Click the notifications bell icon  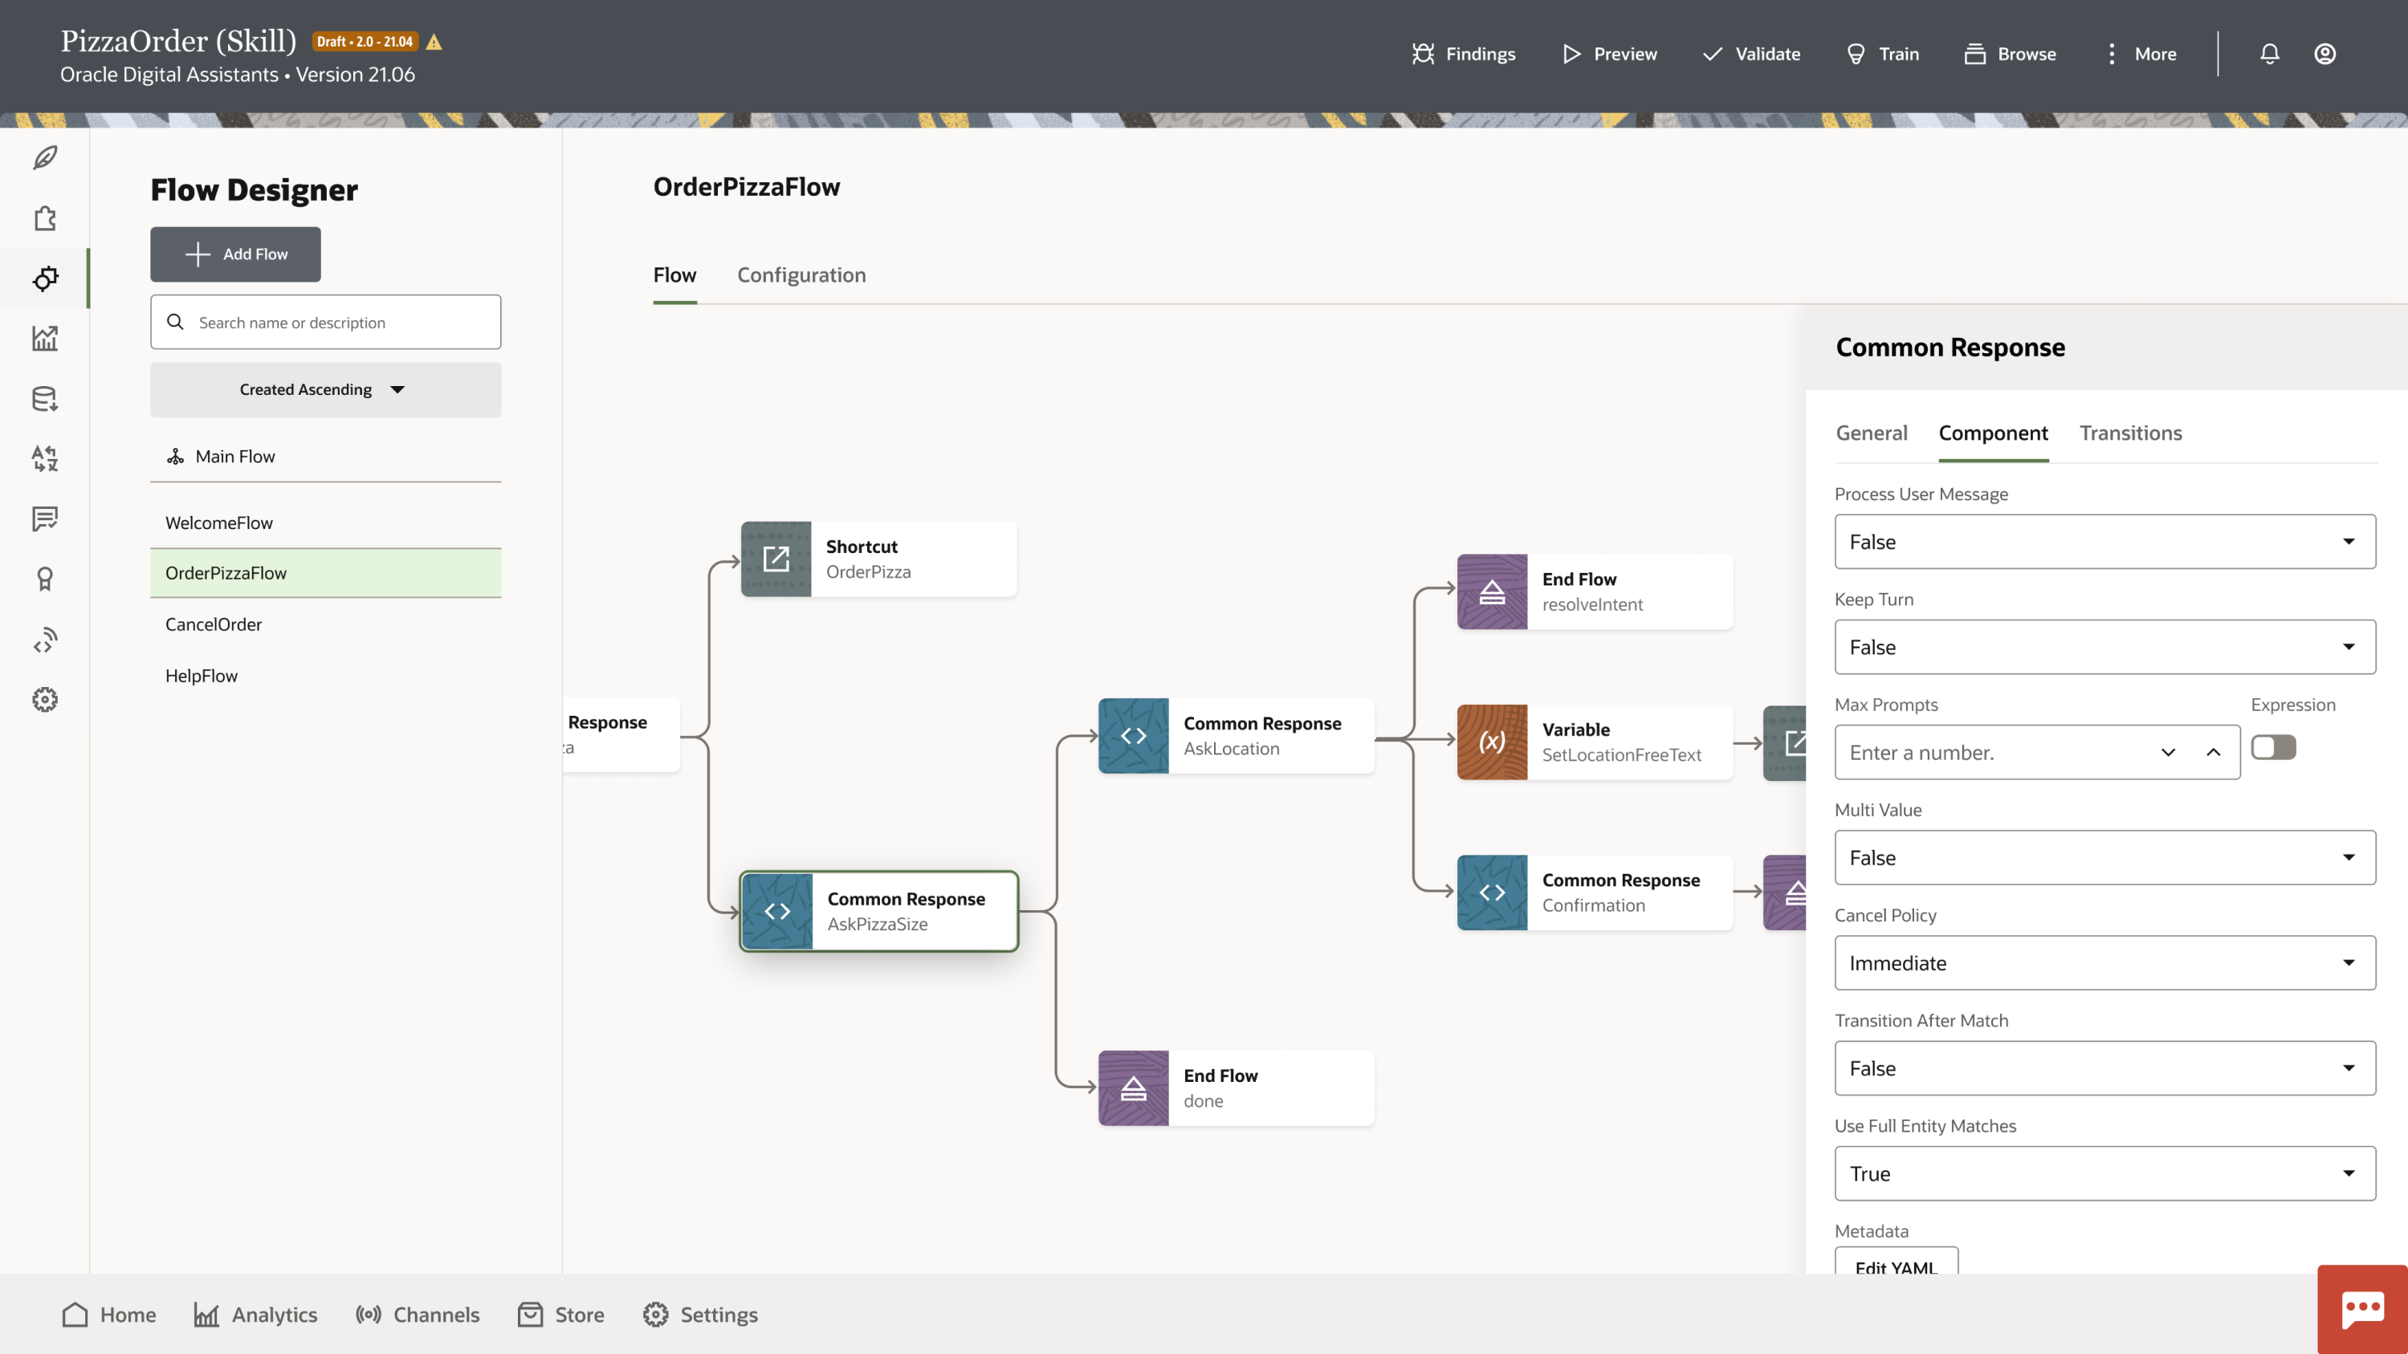[x=2270, y=55]
